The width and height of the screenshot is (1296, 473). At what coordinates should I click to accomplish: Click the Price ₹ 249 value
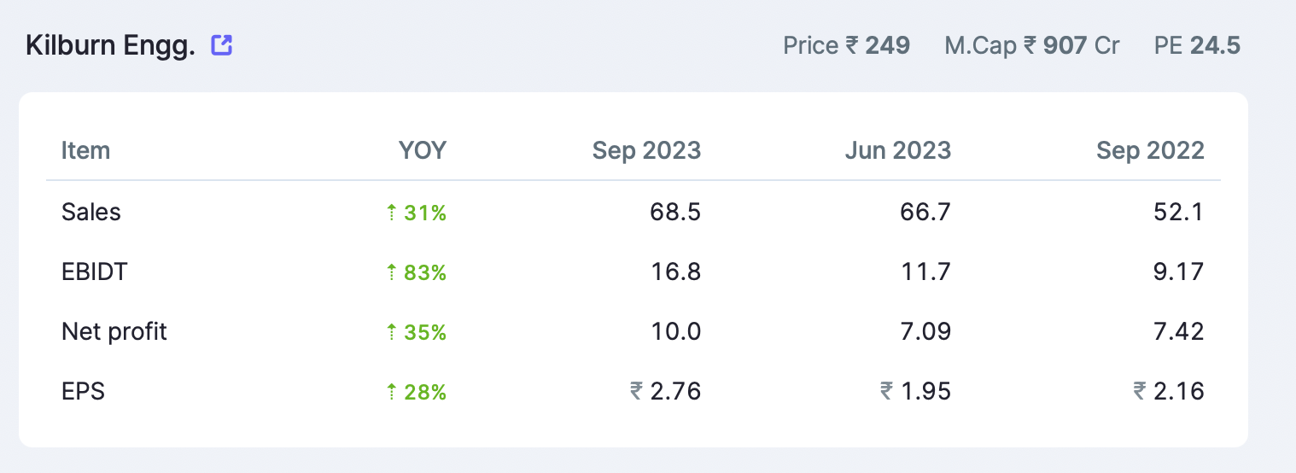pyautogui.click(x=846, y=45)
